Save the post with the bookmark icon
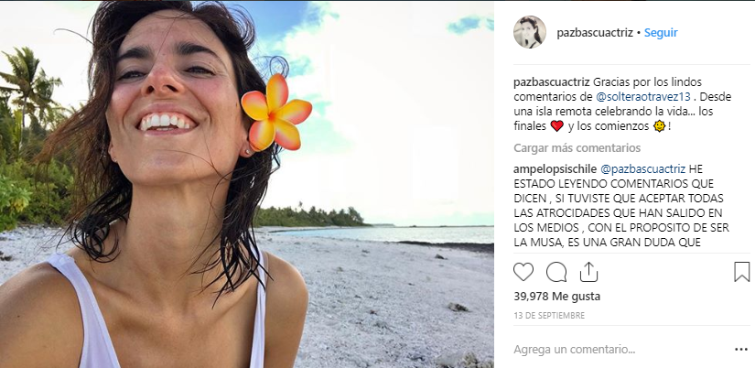This screenshot has width=755, height=368. pyautogui.click(x=741, y=272)
